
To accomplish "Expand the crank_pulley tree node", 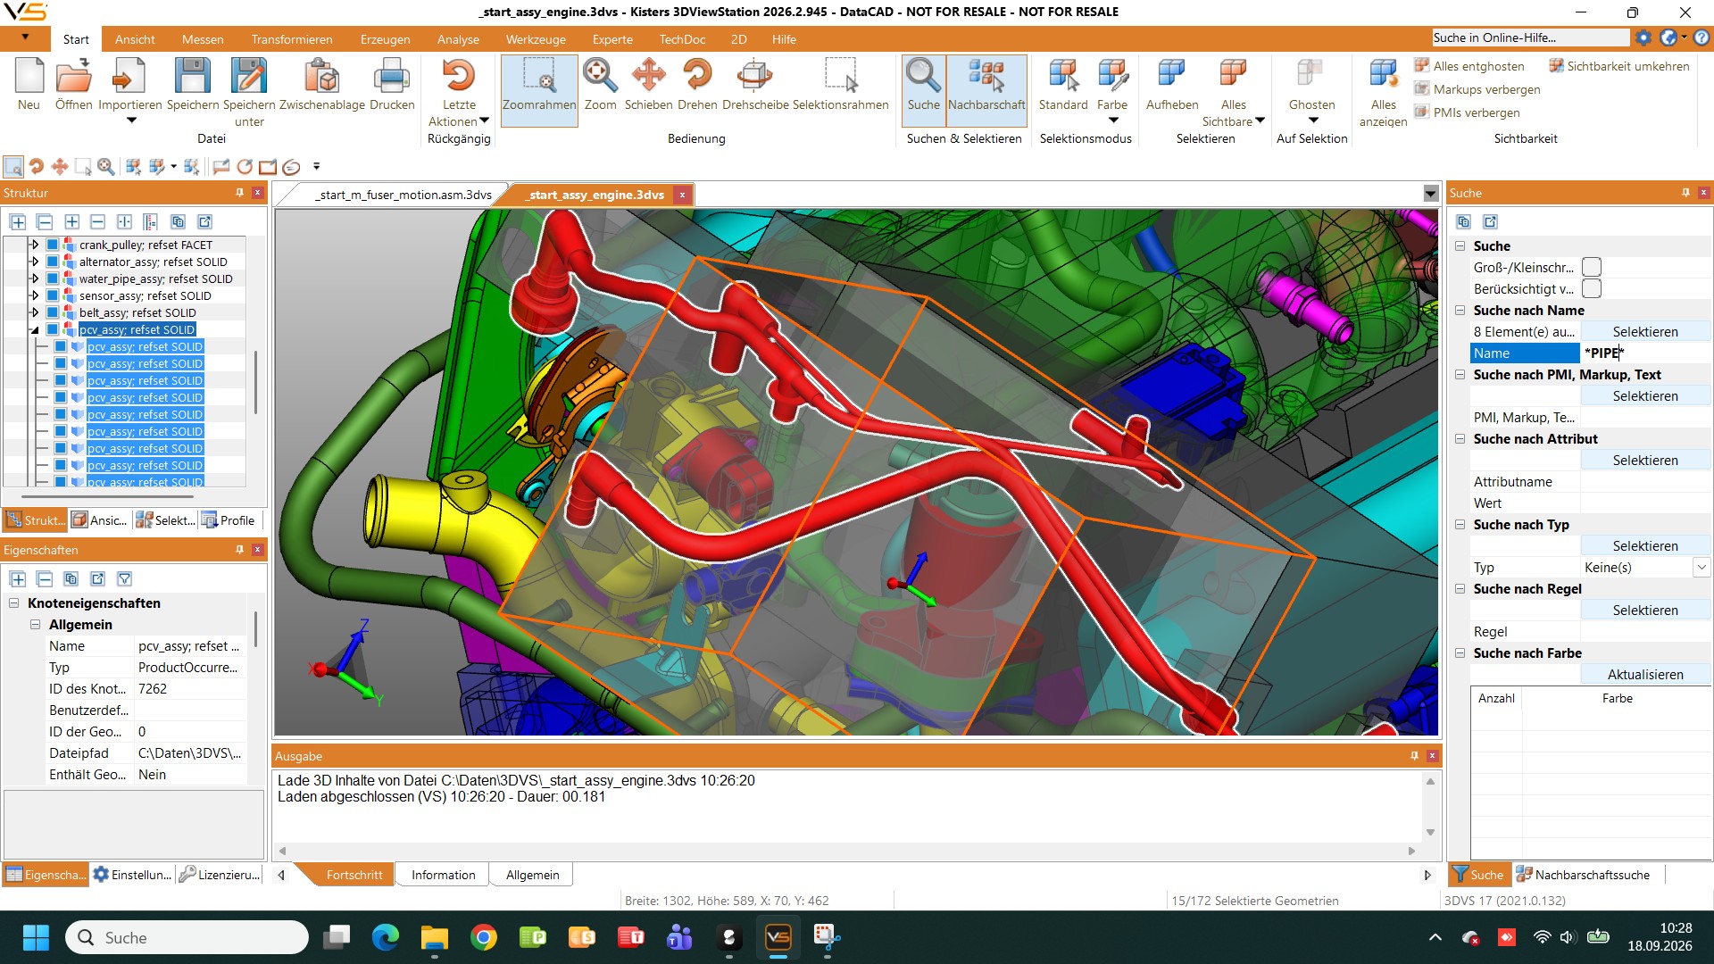I will pyautogui.click(x=35, y=245).
